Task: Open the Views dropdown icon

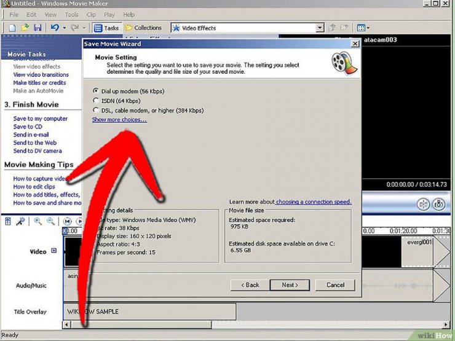Action: 363,28
